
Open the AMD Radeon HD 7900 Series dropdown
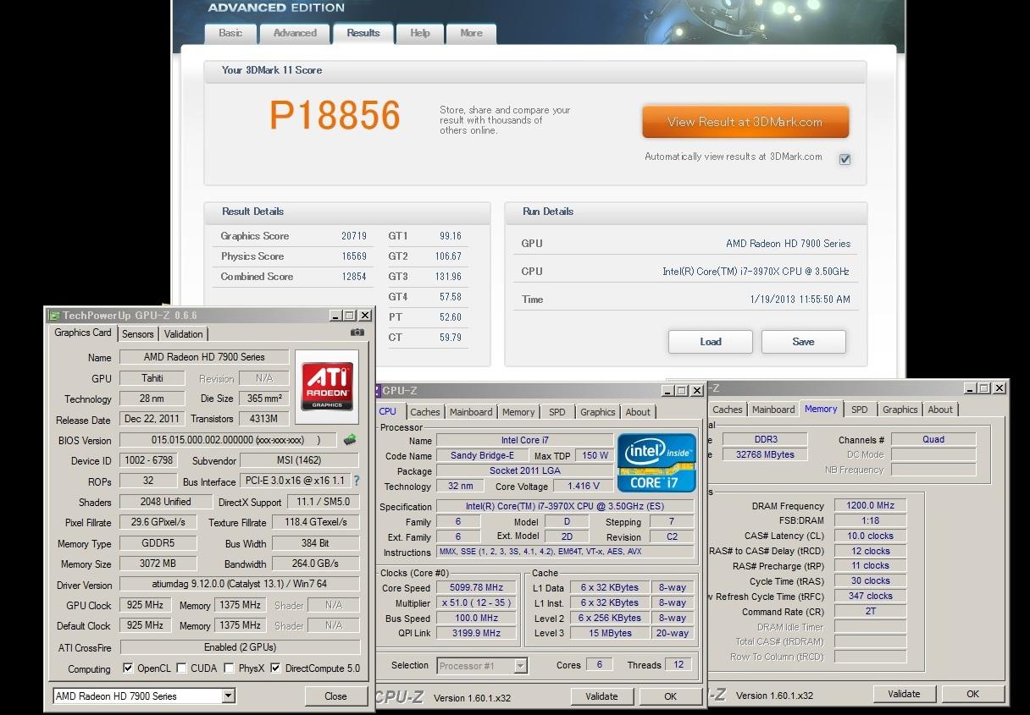point(144,696)
